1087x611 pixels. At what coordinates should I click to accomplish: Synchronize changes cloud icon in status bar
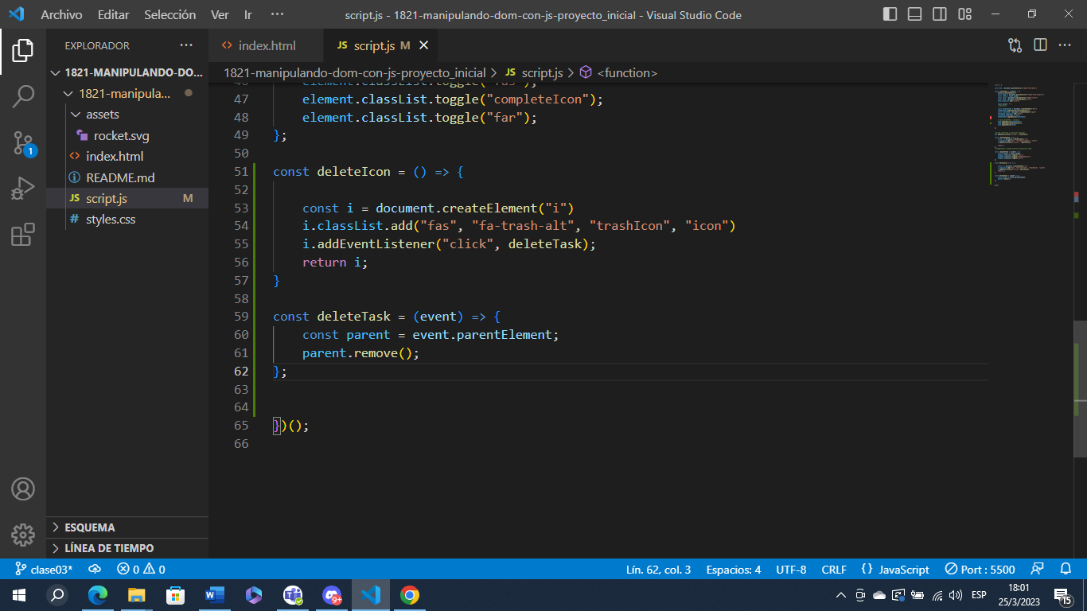95,570
